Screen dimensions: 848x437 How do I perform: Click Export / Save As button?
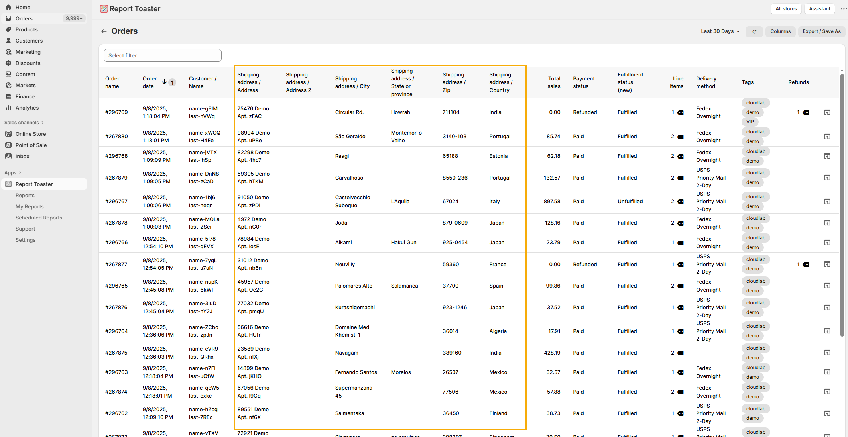click(x=821, y=31)
